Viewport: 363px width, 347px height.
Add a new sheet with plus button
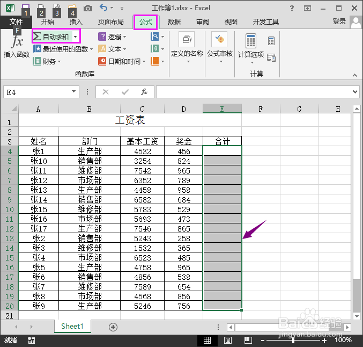coord(113,327)
